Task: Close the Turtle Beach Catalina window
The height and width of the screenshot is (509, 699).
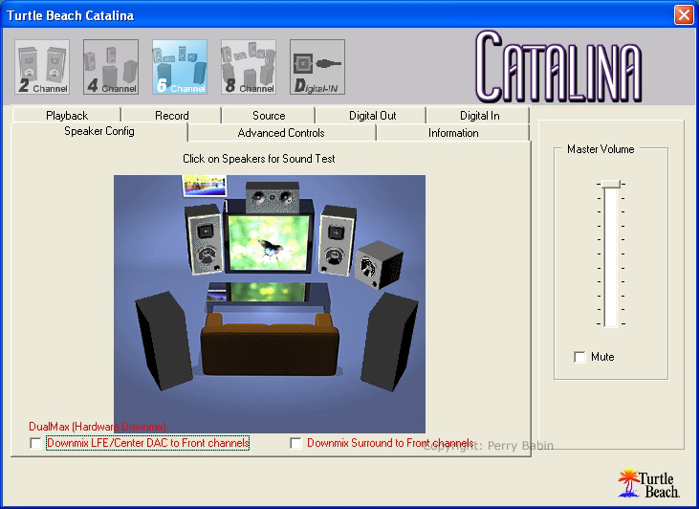Action: coord(683,15)
